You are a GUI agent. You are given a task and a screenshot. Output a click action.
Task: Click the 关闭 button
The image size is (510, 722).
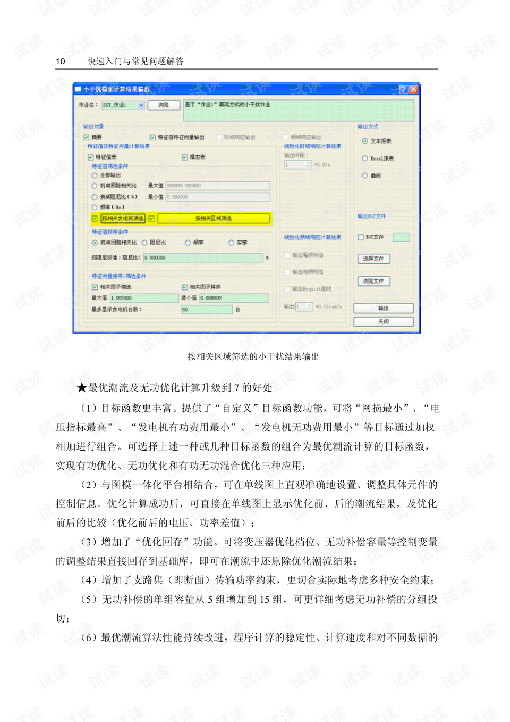(384, 322)
